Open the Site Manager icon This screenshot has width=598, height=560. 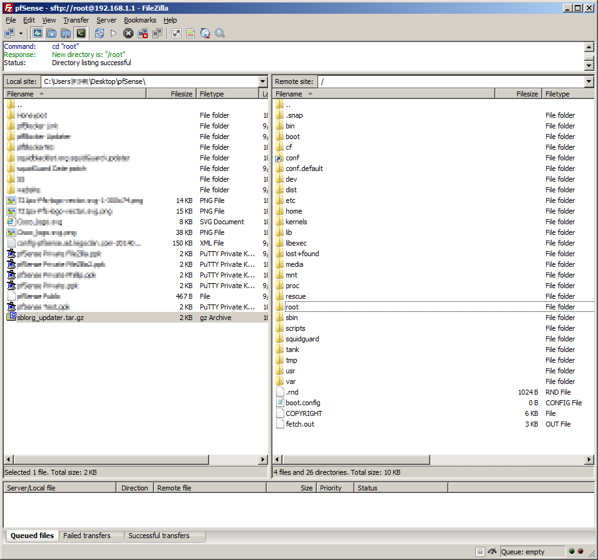[x=10, y=34]
